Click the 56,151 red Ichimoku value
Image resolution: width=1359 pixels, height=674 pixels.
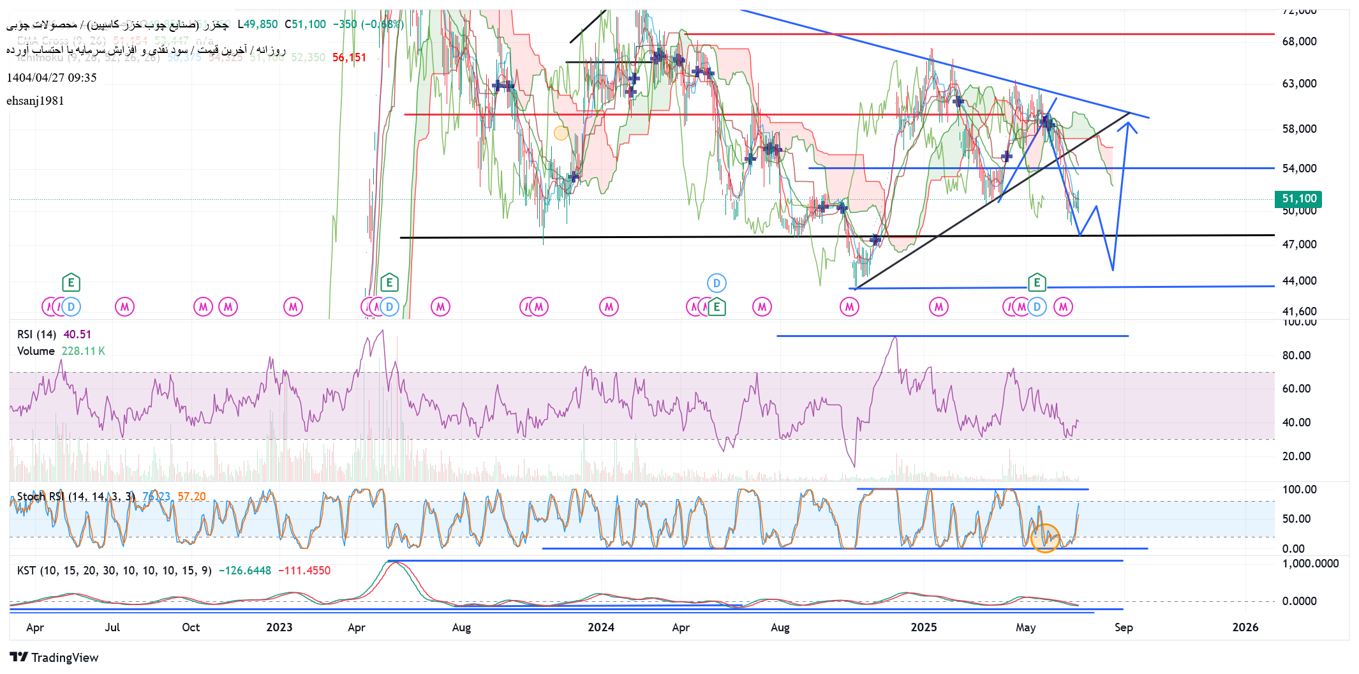[349, 57]
